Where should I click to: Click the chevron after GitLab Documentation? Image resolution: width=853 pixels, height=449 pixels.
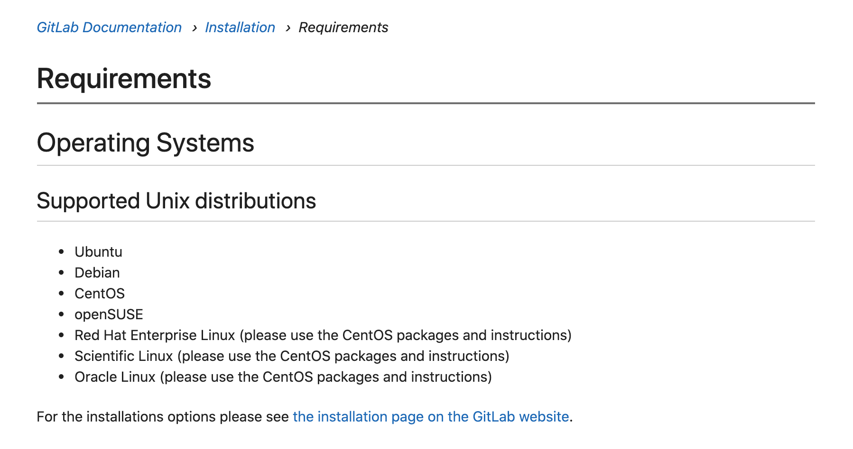tap(194, 28)
